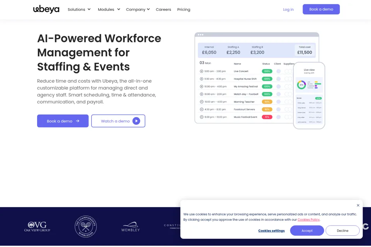Click Music Festival Event red status badge
Screen dimensions: 371x247
tap(267, 117)
